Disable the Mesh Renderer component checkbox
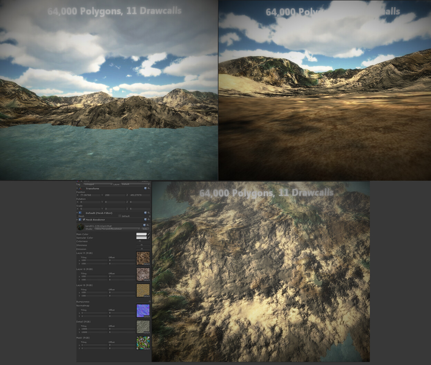 [84, 219]
